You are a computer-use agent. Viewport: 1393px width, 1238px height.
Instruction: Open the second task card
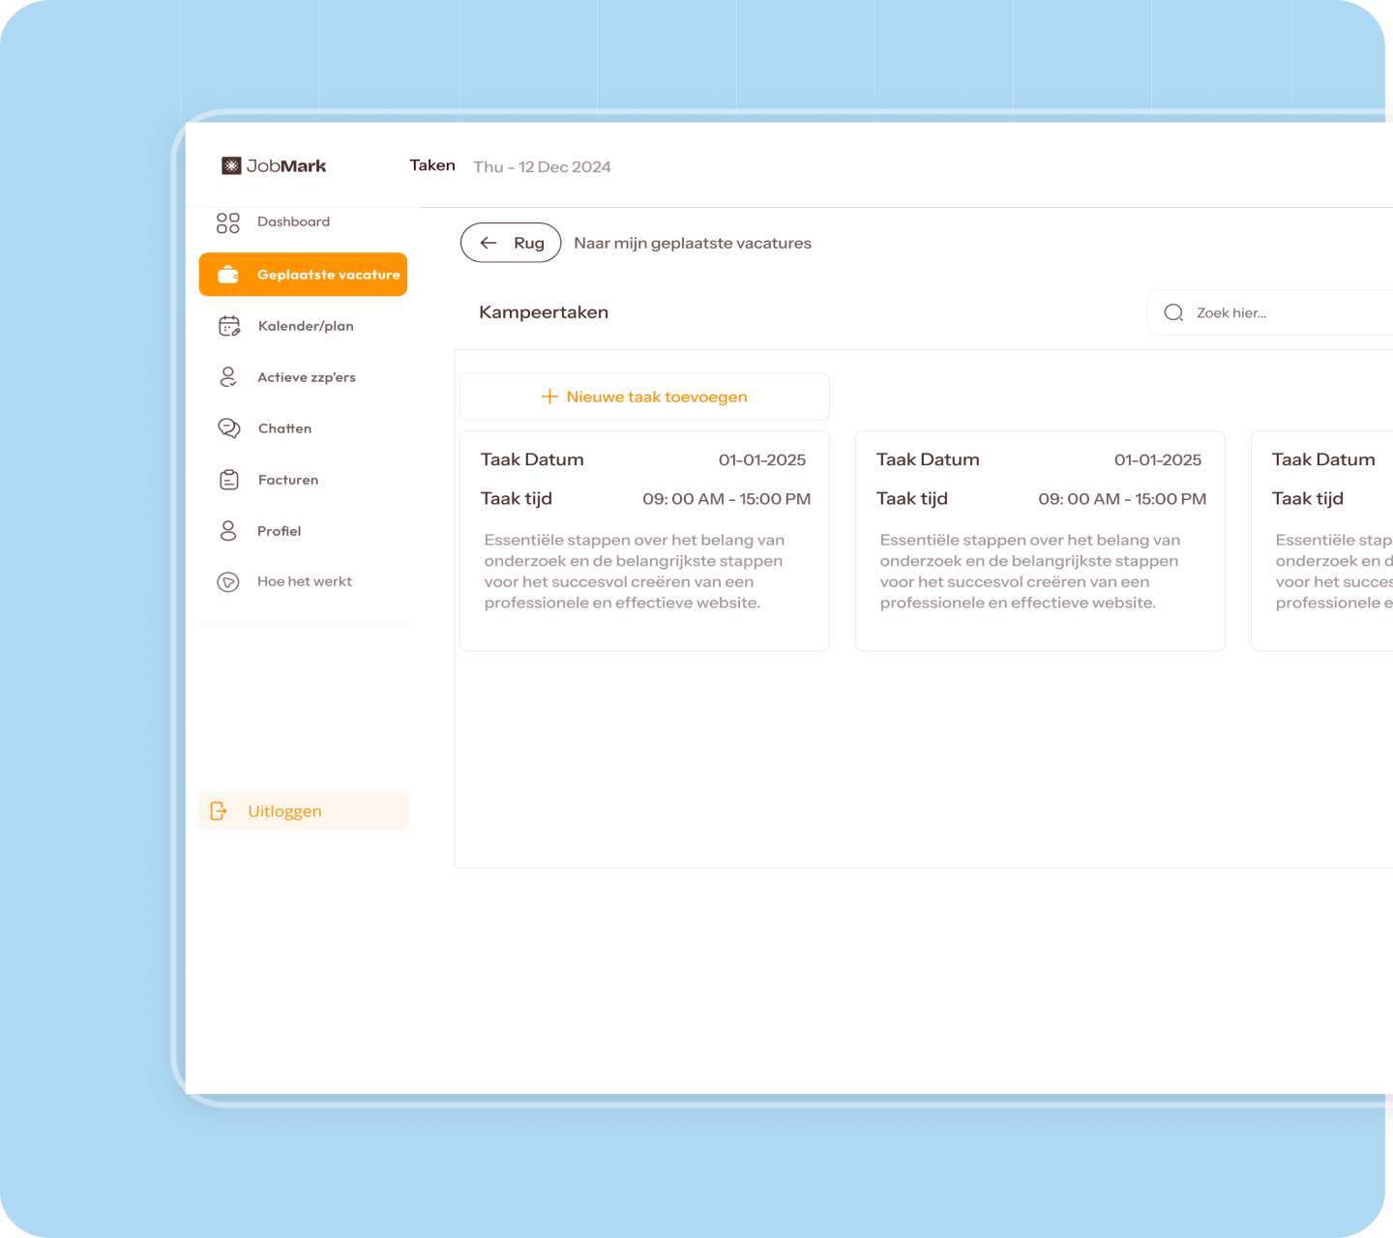pyautogui.click(x=1040, y=541)
